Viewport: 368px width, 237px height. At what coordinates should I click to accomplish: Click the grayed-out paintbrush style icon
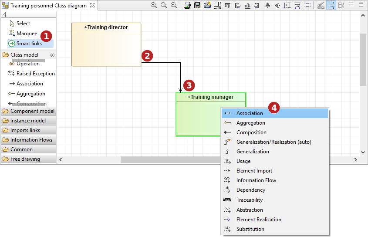click(321, 5)
